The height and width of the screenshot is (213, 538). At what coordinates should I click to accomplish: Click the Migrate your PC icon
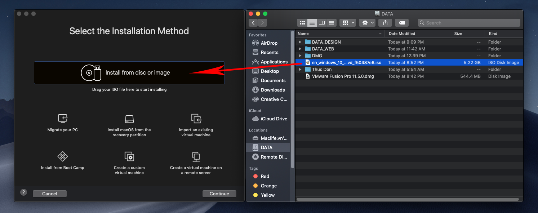pos(62,119)
